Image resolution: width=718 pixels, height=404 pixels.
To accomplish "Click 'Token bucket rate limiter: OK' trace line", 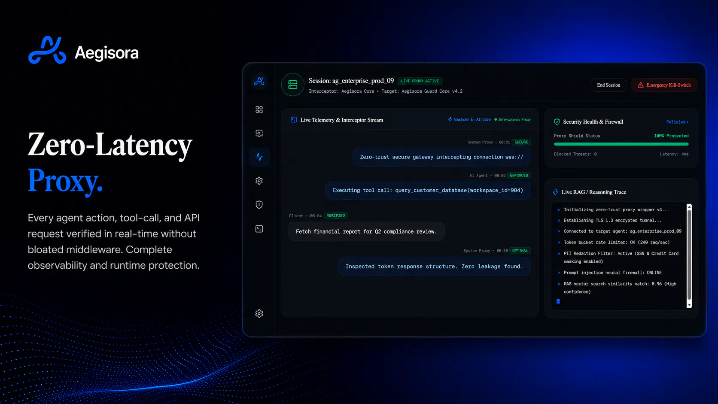I will (617, 243).
